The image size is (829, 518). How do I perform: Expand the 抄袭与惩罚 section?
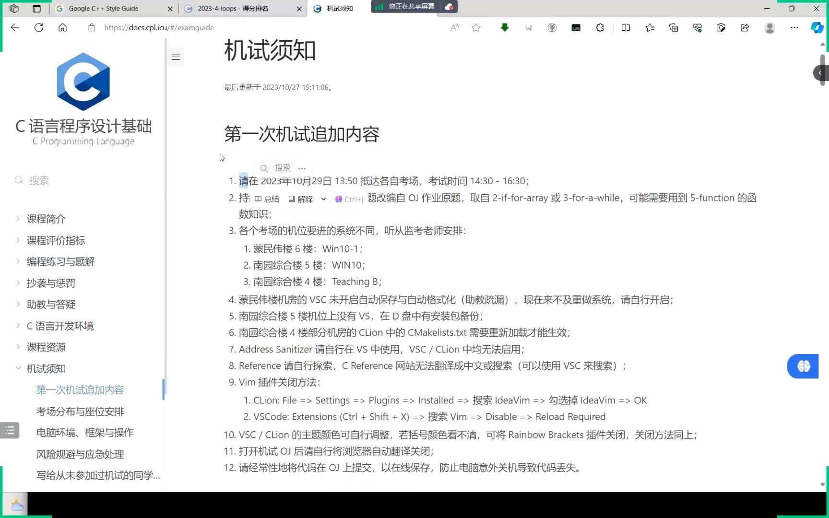coord(18,283)
